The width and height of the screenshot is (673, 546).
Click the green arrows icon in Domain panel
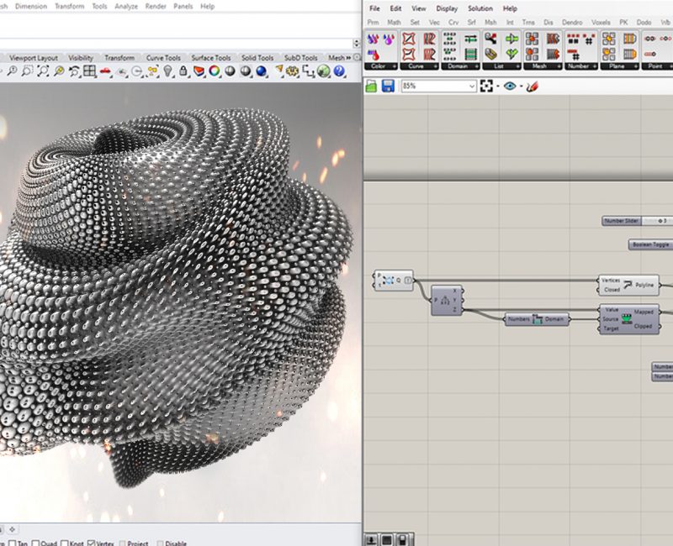471,39
